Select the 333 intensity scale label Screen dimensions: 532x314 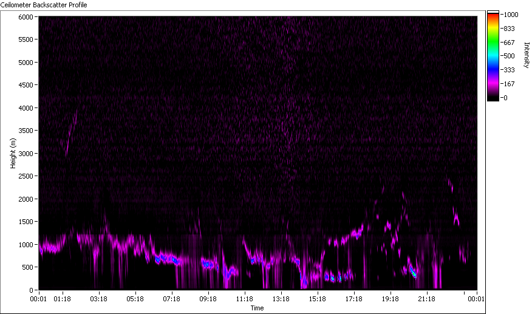click(x=510, y=70)
